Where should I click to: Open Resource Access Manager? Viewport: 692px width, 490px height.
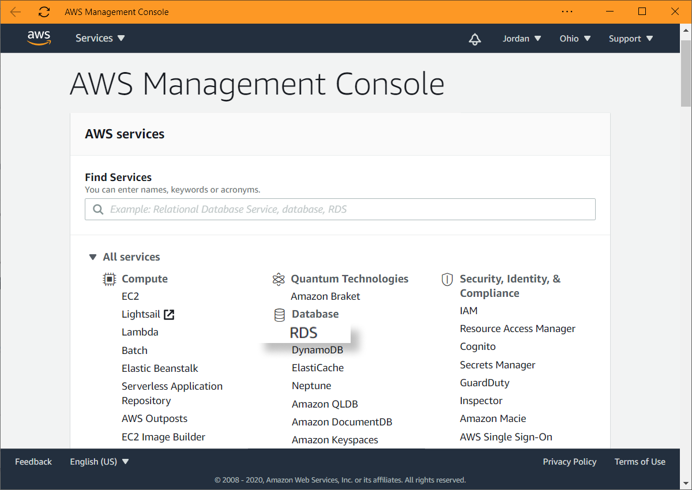[517, 329]
